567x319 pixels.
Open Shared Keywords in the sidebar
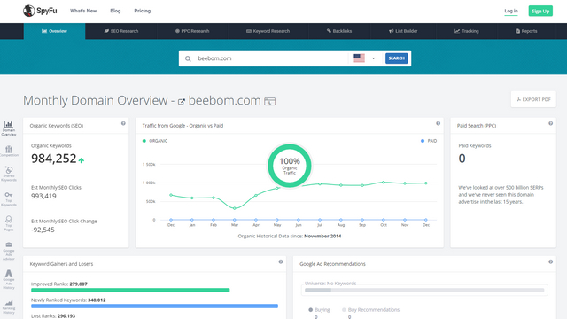(x=9, y=174)
